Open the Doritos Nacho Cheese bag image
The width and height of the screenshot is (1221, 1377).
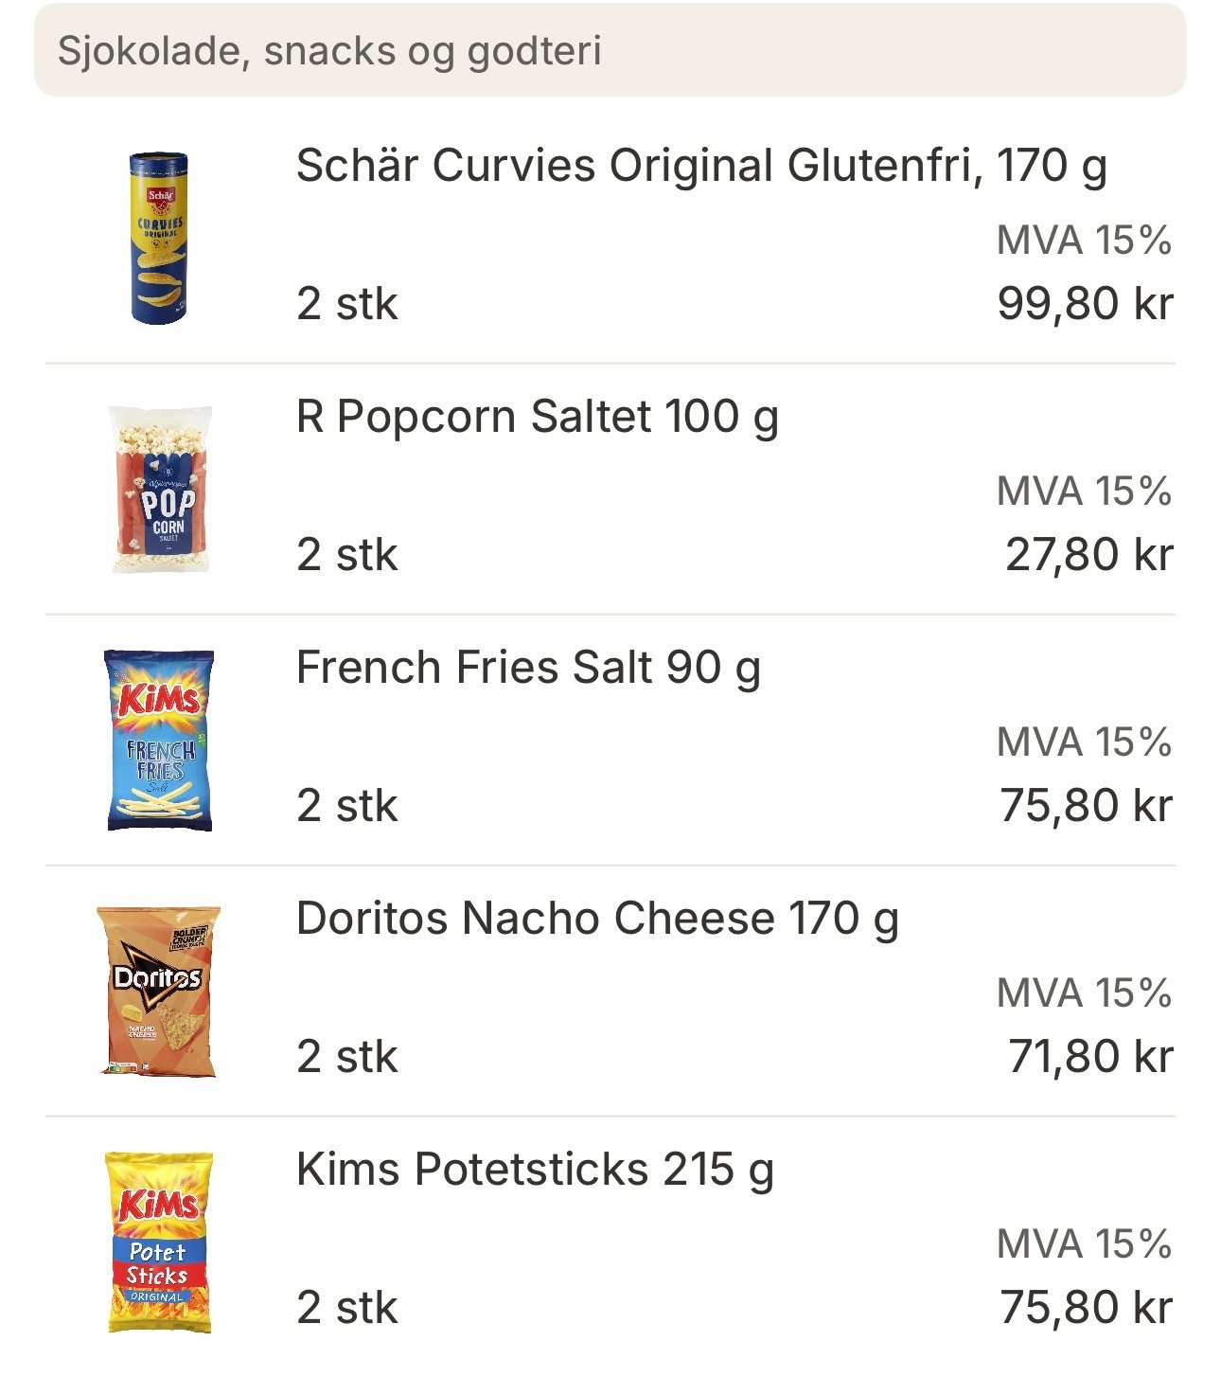159,991
